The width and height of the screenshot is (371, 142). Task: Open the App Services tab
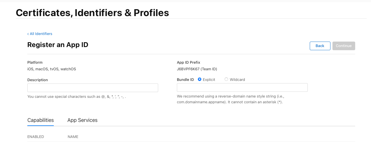tap(82, 120)
